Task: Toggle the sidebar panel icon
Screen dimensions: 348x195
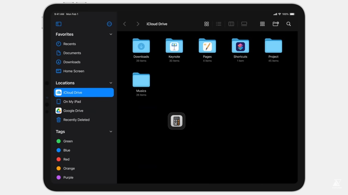Action: click(59, 24)
